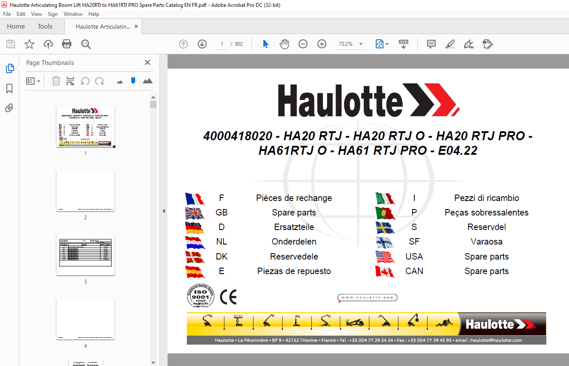Click 'Piezas de repuesto' text
The height and width of the screenshot is (366, 569).
tap(294, 271)
